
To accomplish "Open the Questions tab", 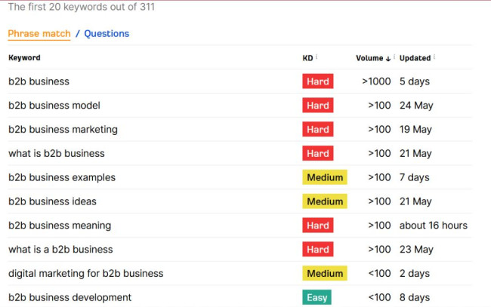I will click(107, 34).
